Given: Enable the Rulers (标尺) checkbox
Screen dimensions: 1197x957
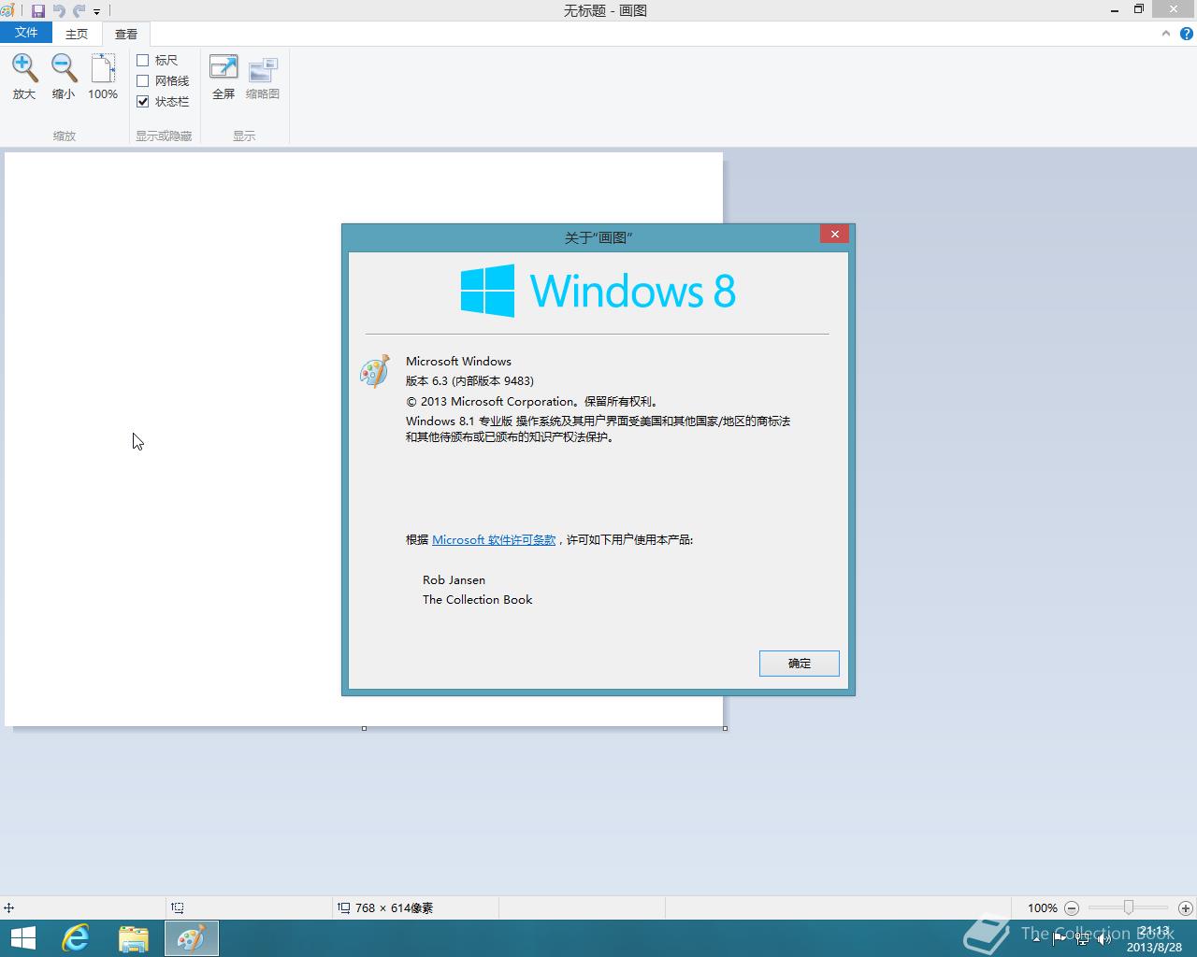Looking at the screenshot, I should point(143,60).
